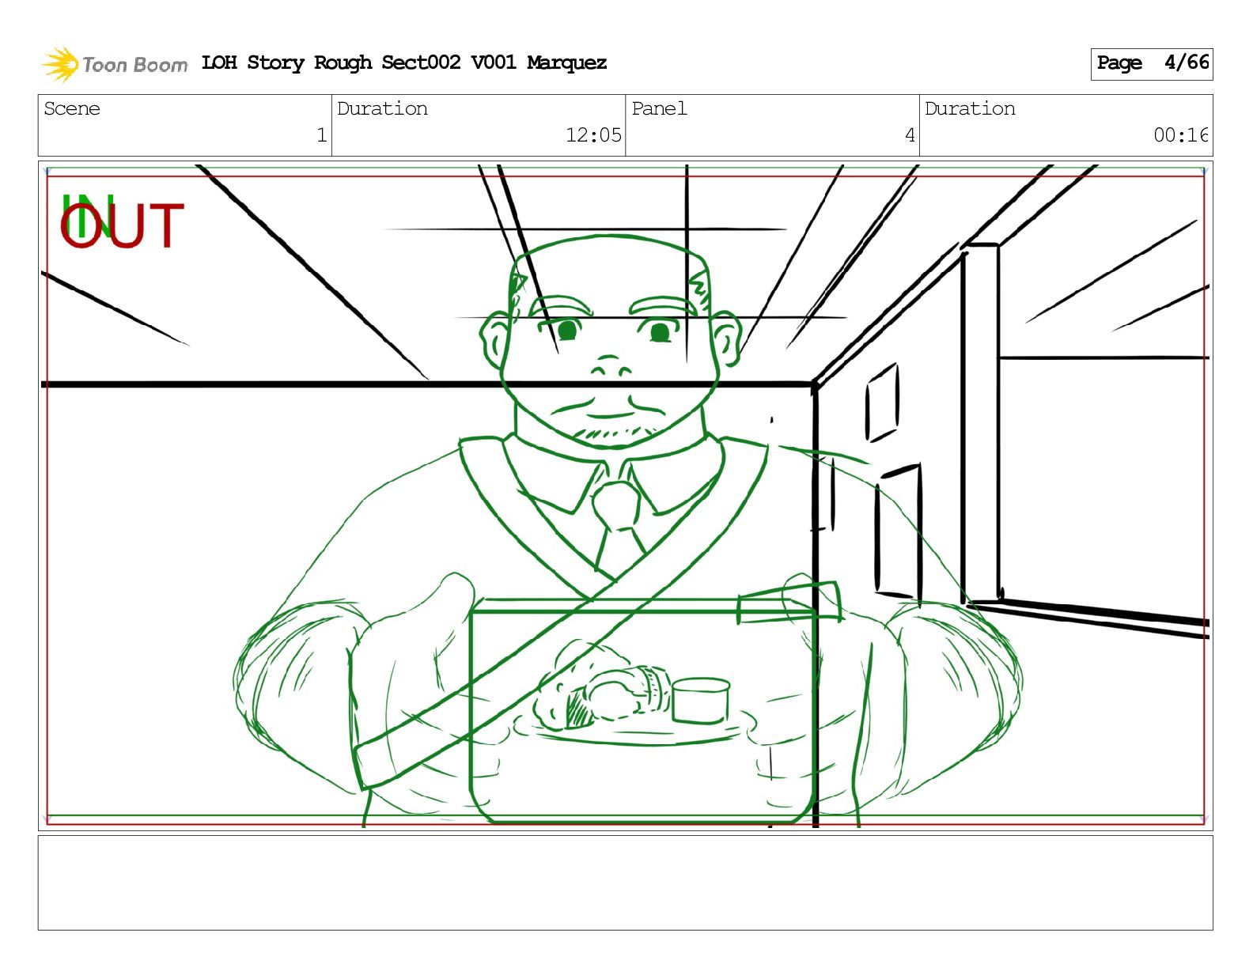This screenshot has height=968, width=1253.
Task: Click the 'Panel' label
Action: point(659,108)
